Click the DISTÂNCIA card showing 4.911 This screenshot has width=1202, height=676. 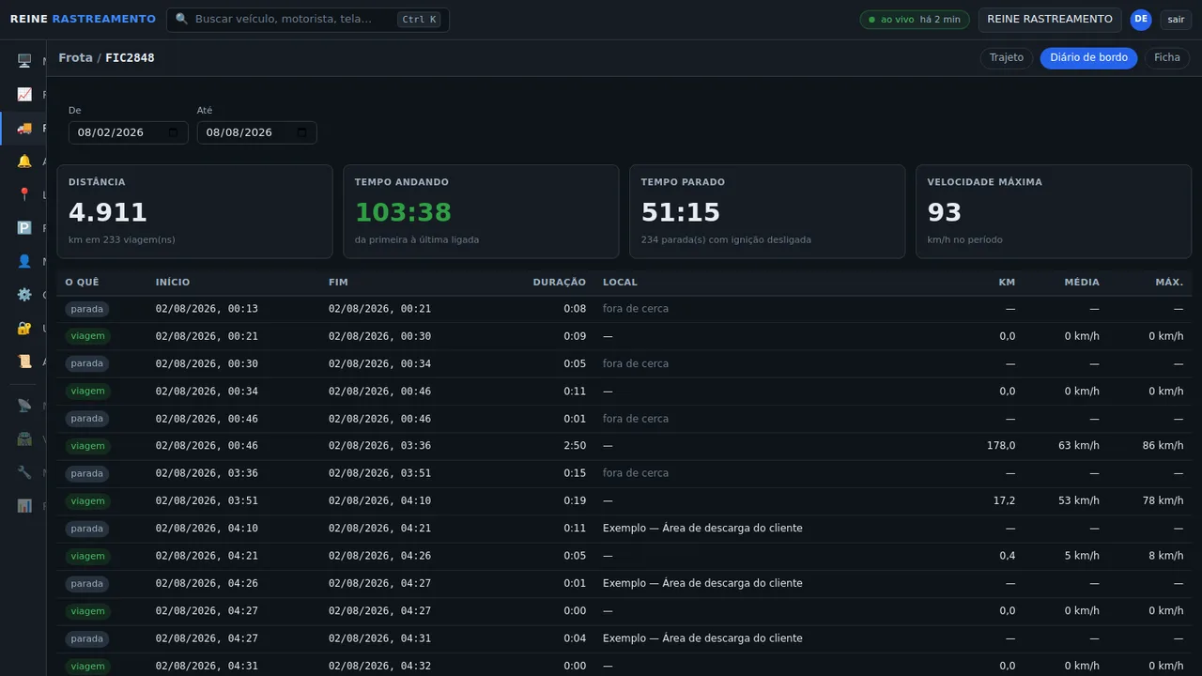(x=194, y=211)
